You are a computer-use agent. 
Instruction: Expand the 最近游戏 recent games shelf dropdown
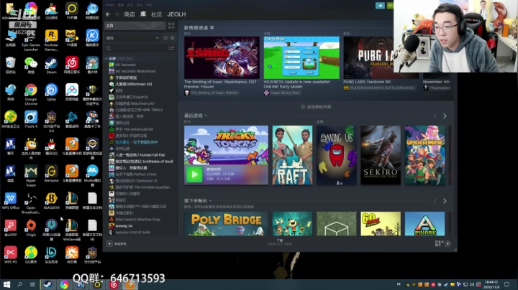[206, 116]
